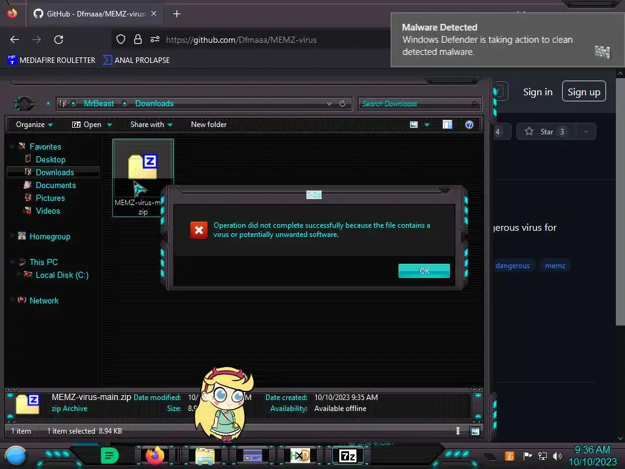Select Downloads in the navigation pane

coord(55,172)
